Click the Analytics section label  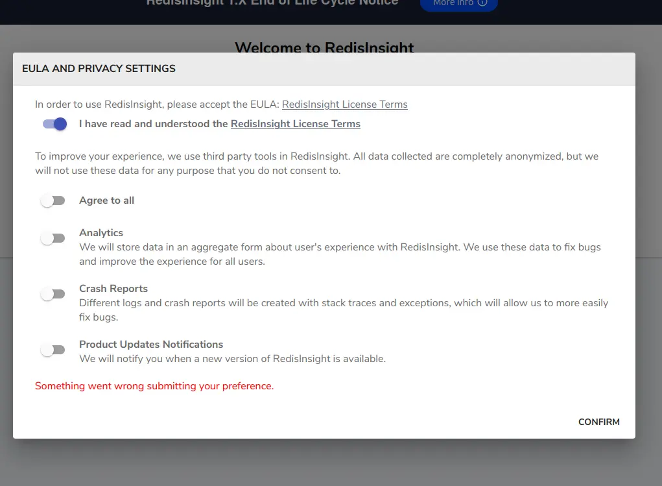point(101,232)
